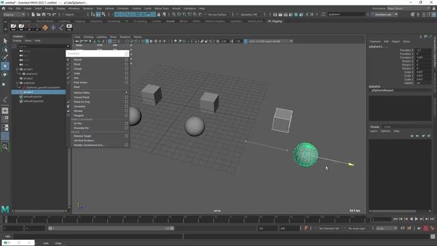Viewport: 437px width, 246px height.
Task: Choose Parent in the Constrain menu
Action: click(78, 59)
